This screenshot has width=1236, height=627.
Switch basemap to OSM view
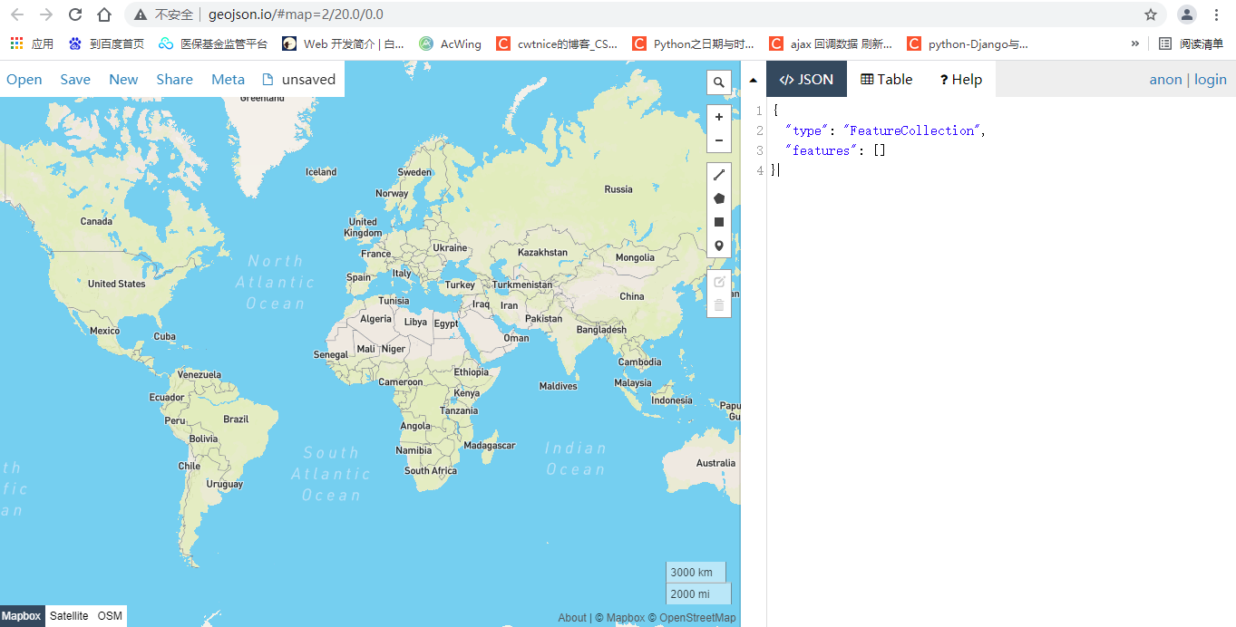point(109,615)
